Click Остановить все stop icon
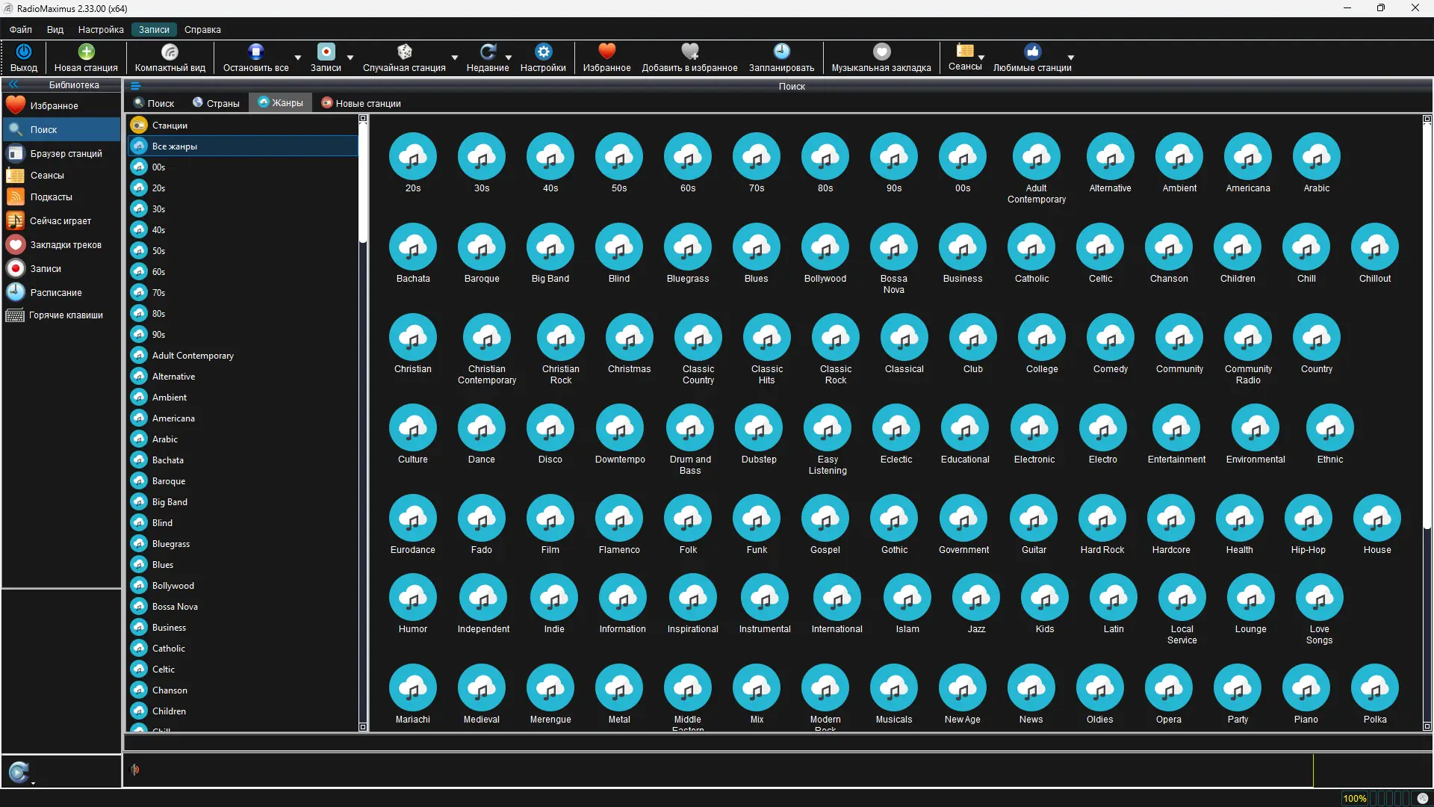1434x807 pixels. [255, 52]
